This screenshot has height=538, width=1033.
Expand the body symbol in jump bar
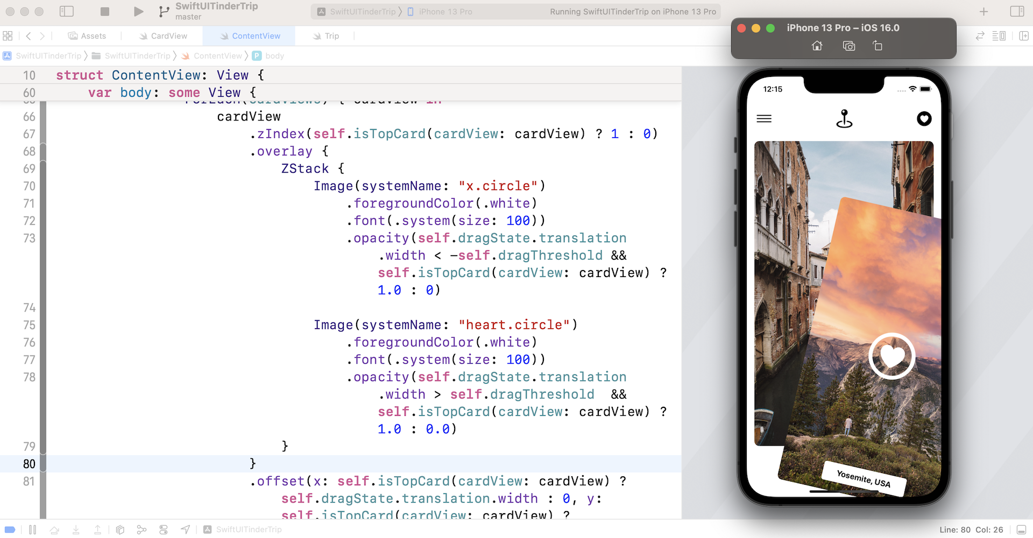(x=274, y=56)
